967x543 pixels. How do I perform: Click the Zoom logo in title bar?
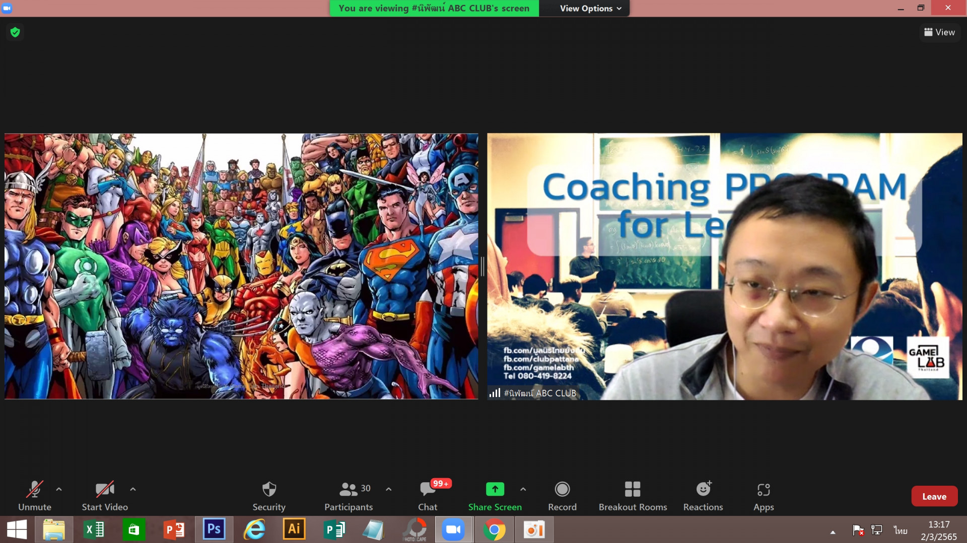[7, 8]
